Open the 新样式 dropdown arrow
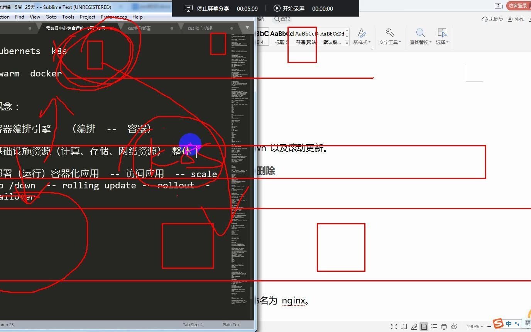 pyautogui.click(x=370, y=42)
